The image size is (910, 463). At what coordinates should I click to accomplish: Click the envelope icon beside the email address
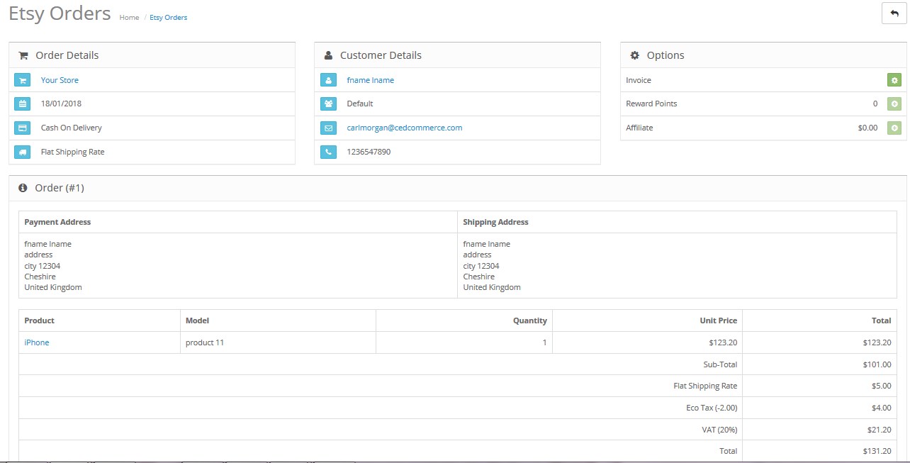pyautogui.click(x=328, y=128)
